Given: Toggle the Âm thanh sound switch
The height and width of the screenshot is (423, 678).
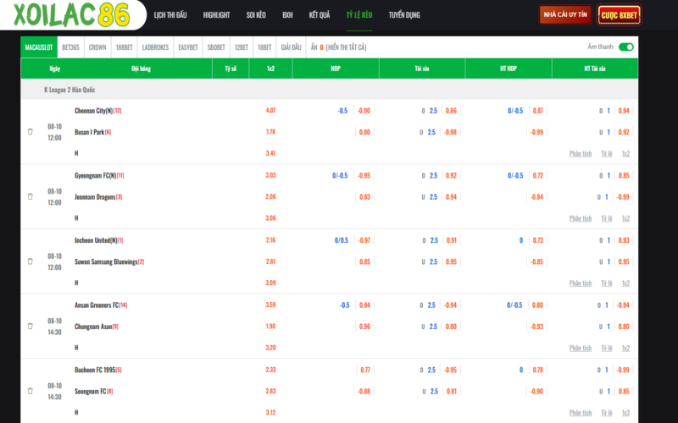Looking at the screenshot, I should point(625,47).
